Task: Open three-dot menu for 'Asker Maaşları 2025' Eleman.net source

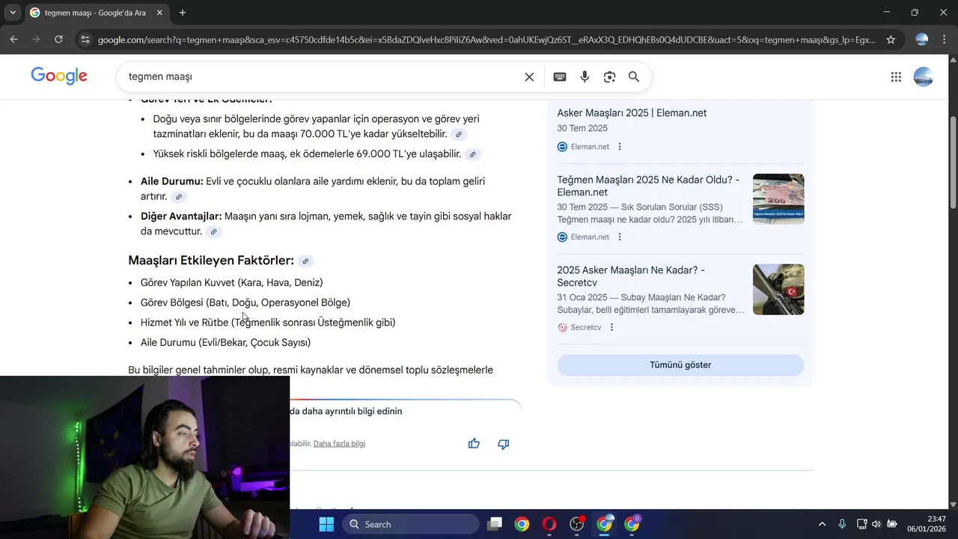Action: (x=620, y=147)
